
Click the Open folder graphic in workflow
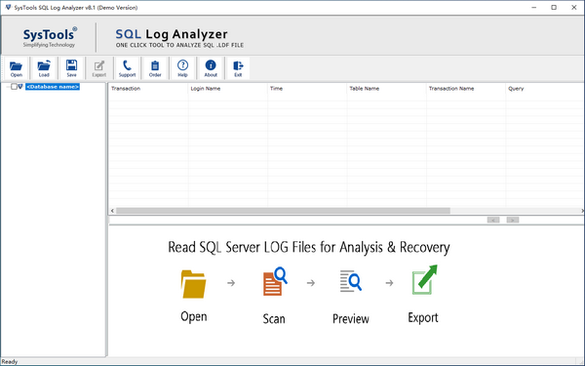(x=193, y=284)
